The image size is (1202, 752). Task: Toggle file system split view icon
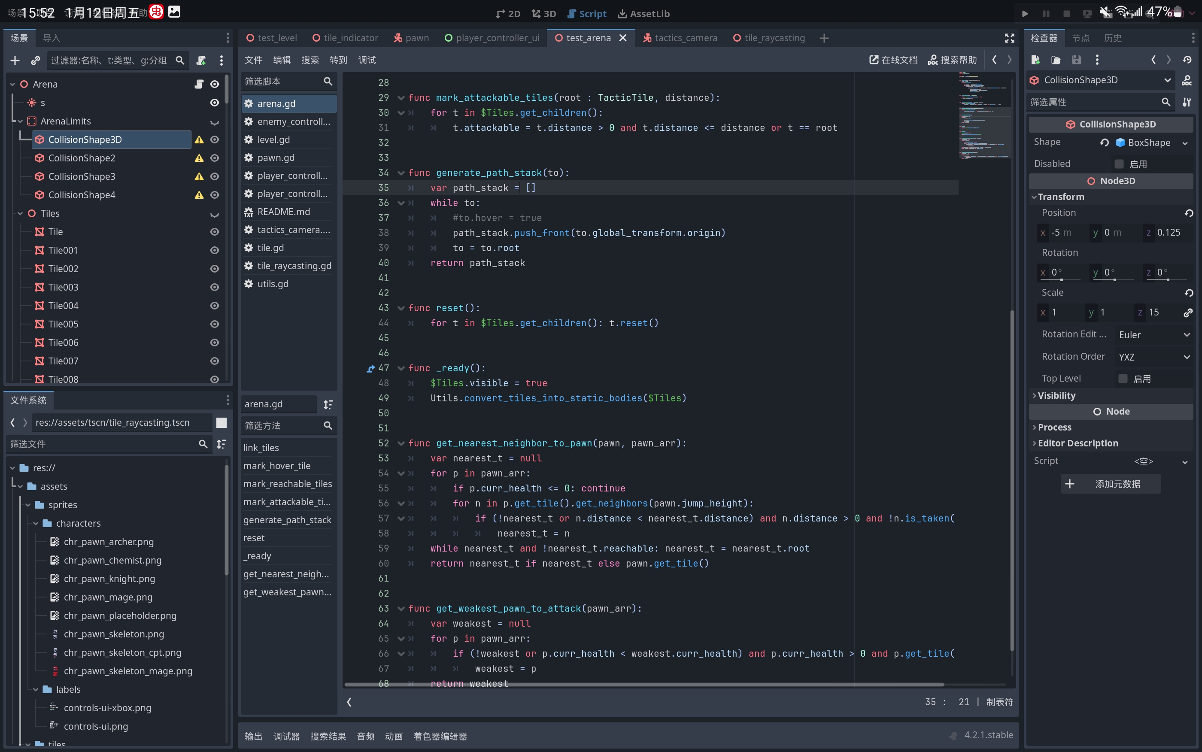pos(222,423)
